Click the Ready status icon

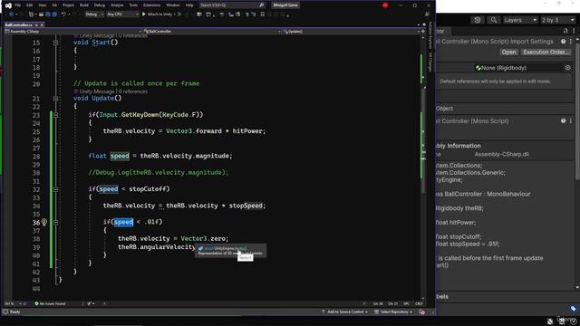coord(5,312)
